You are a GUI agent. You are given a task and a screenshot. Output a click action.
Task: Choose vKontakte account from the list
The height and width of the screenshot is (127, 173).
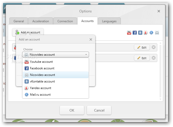click(56, 81)
